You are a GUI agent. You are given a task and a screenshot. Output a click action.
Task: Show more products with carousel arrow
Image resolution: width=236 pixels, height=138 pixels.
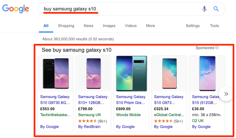click(x=226, y=94)
